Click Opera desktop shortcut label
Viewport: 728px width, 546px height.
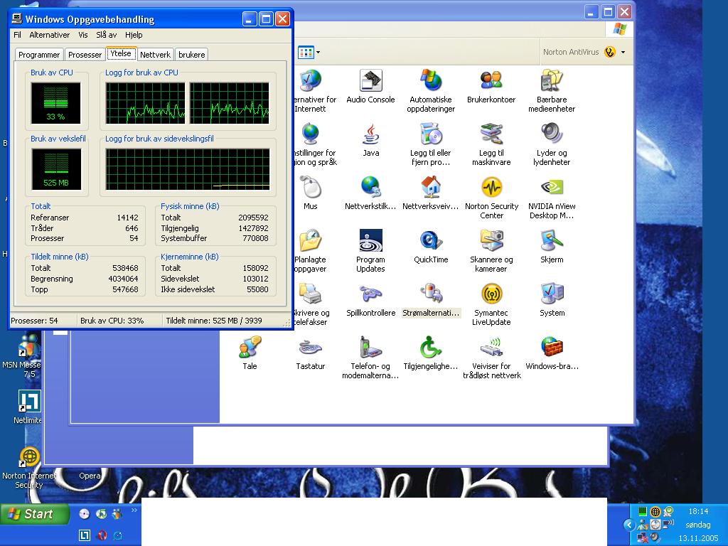pyautogui.click(x=90, y=476)
